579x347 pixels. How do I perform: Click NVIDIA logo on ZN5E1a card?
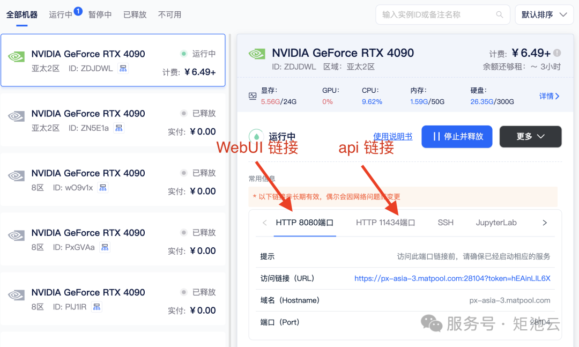click(x=16, y=116)
